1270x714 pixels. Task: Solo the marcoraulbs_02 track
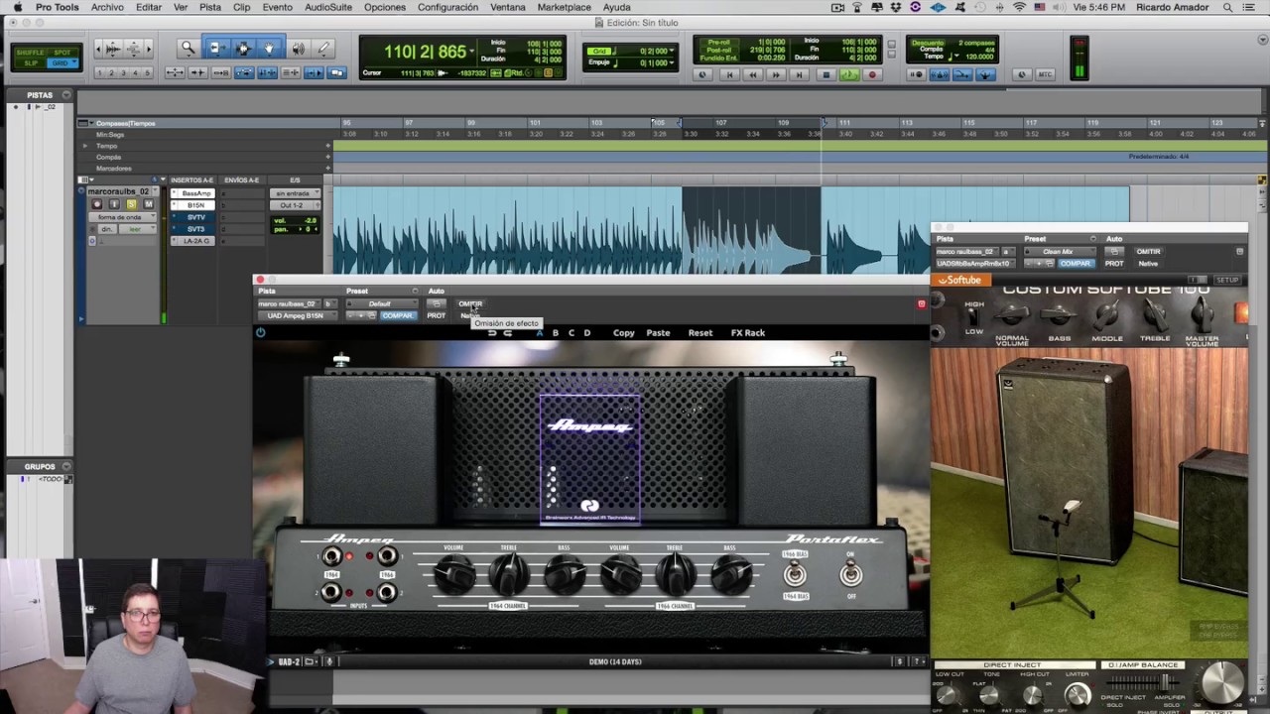tap(131, 204)
